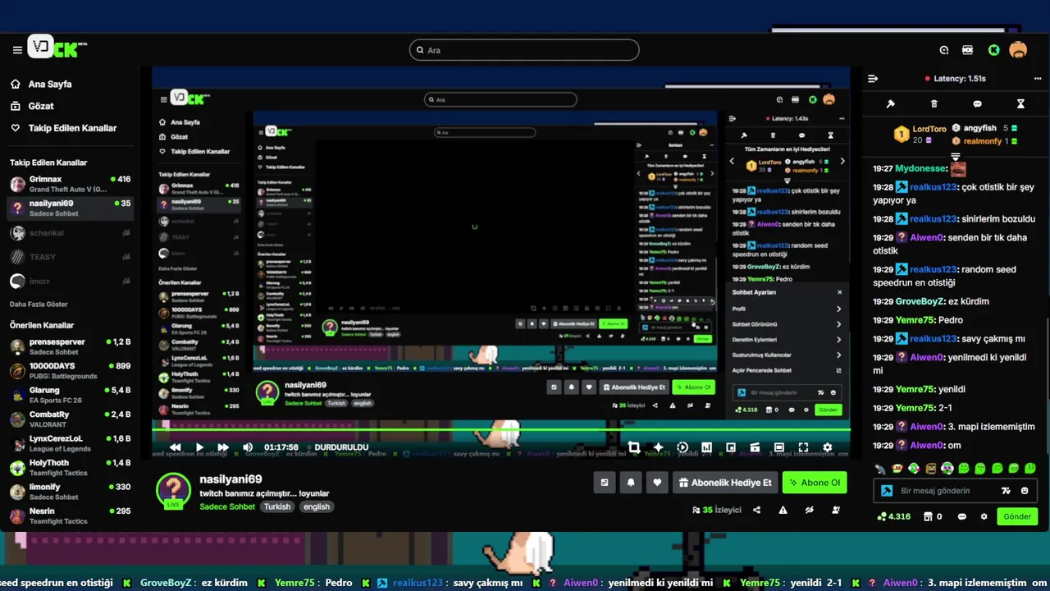
Task: Click the green player progress bar
Action: tap(500, 429)
